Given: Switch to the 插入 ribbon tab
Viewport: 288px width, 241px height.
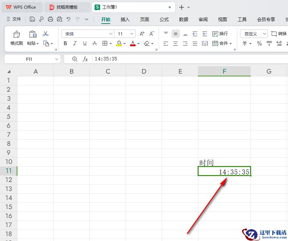Looking at the screenshot, I should (125, 19).
